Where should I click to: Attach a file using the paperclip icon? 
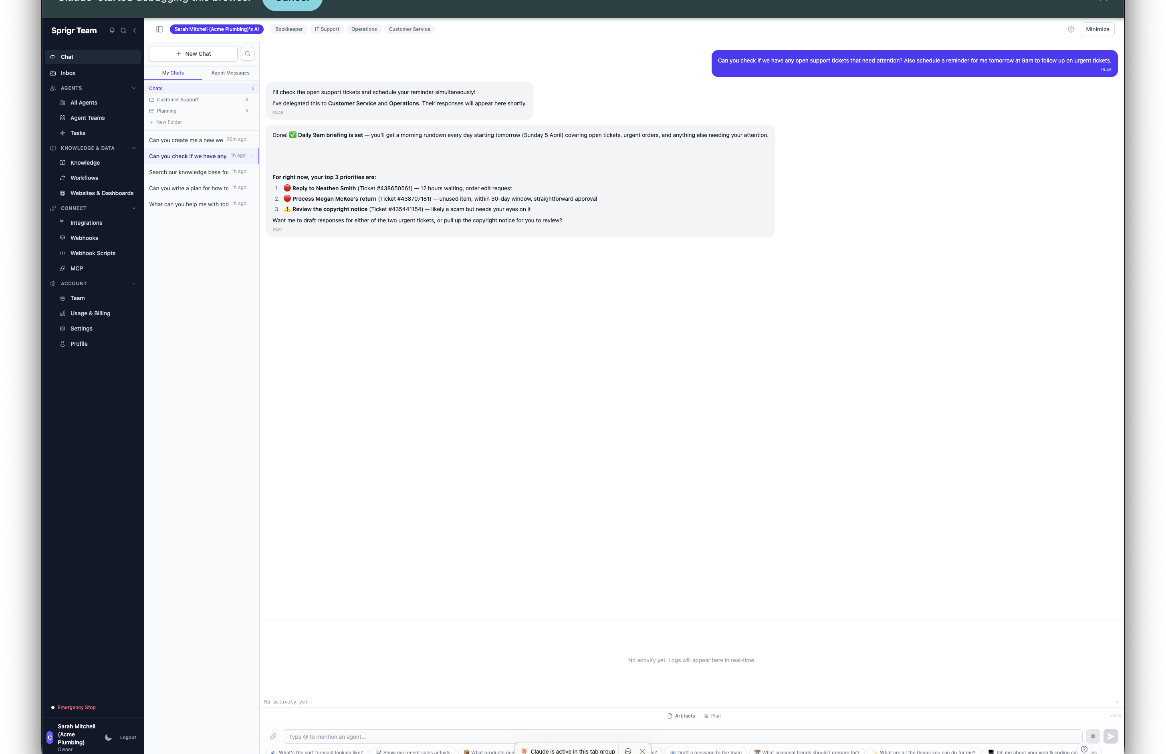274,736
